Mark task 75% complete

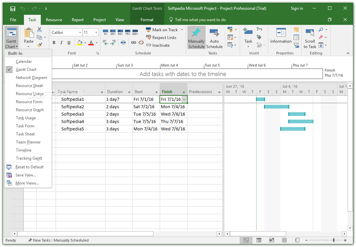127,32
